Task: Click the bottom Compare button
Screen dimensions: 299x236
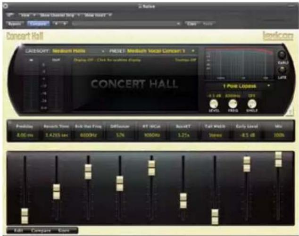Action: (41, 230)
